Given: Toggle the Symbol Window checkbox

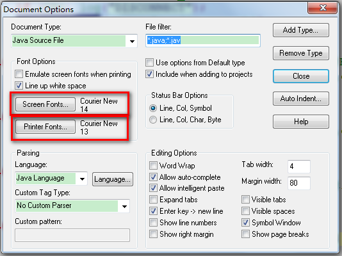Looking at the screenshot, I should pos(245,223).
